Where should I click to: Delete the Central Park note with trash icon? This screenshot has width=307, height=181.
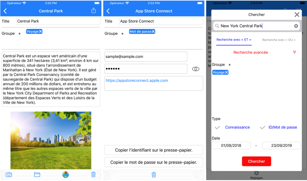coord(93,174)
